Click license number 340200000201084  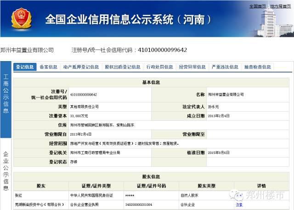coord(139,205)
